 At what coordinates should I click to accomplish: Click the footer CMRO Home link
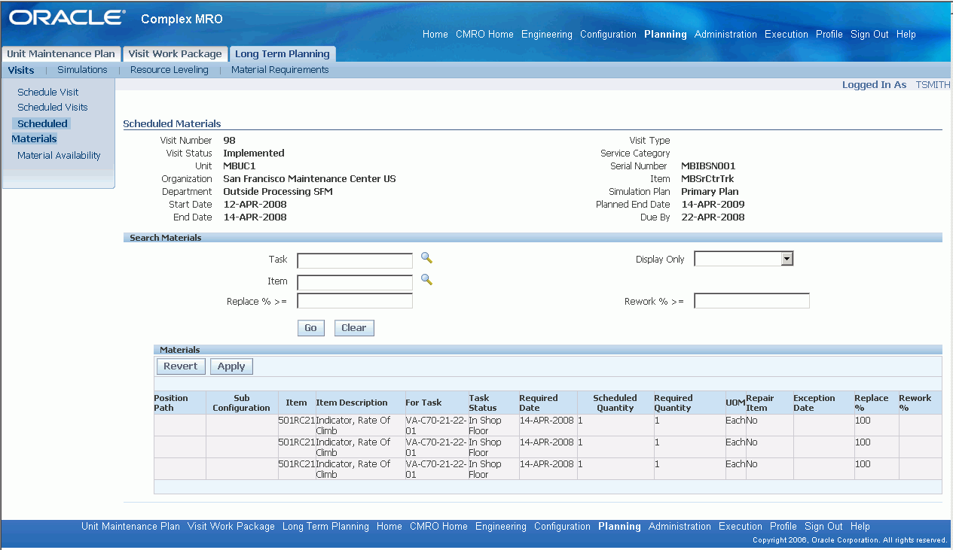coord(438,527)
